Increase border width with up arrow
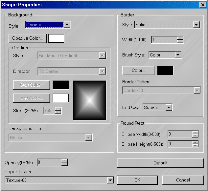The height and width of the screenshot is (191, 208). coord(180,38)
